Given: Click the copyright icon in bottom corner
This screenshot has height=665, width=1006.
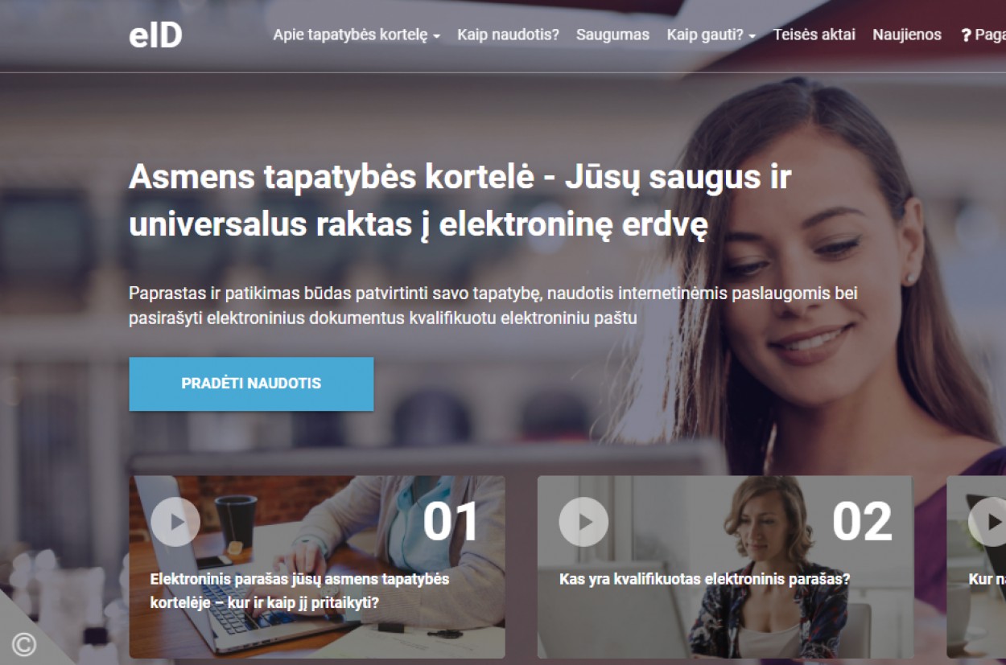Looking at the screenshot, I should tap(23, 643).
